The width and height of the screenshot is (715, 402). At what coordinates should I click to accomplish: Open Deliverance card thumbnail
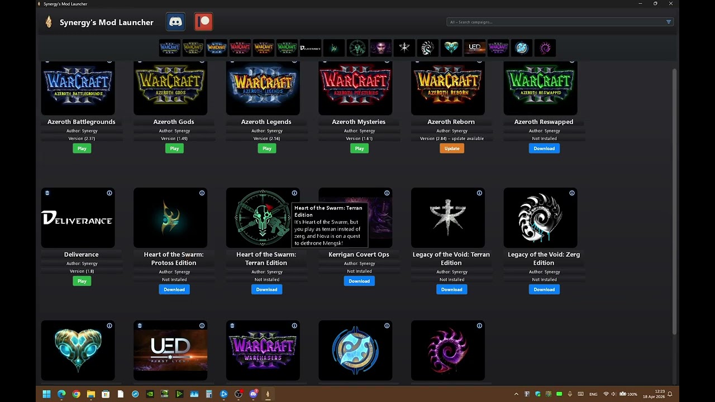(x=78, y=218)
